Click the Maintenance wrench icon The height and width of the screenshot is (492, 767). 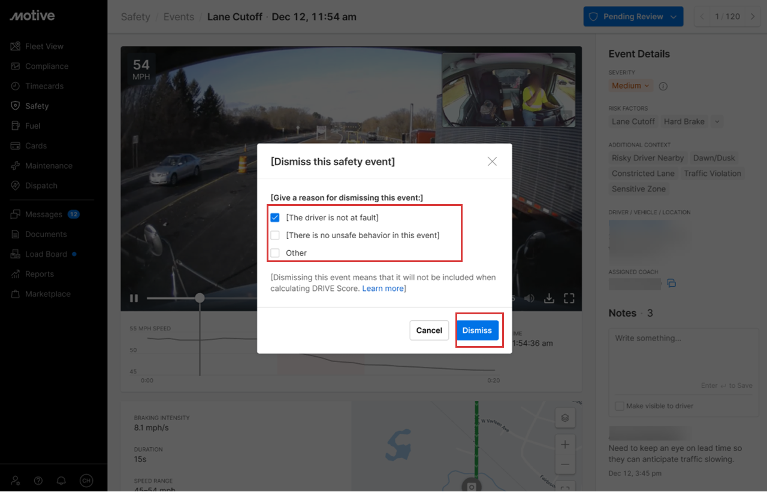(16, 166)
